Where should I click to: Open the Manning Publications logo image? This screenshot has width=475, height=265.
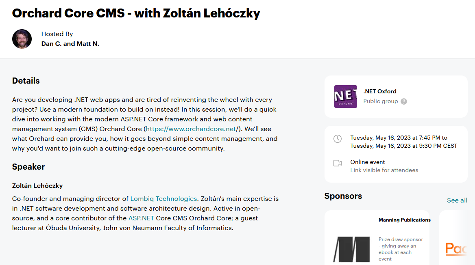[x=352, y=249]
